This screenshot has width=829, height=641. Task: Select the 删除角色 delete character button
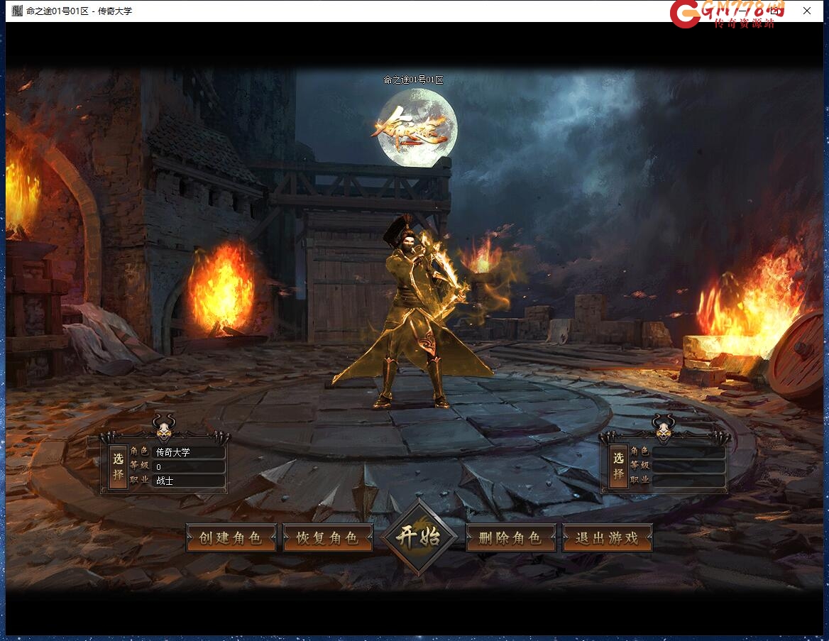click(510, 538)
